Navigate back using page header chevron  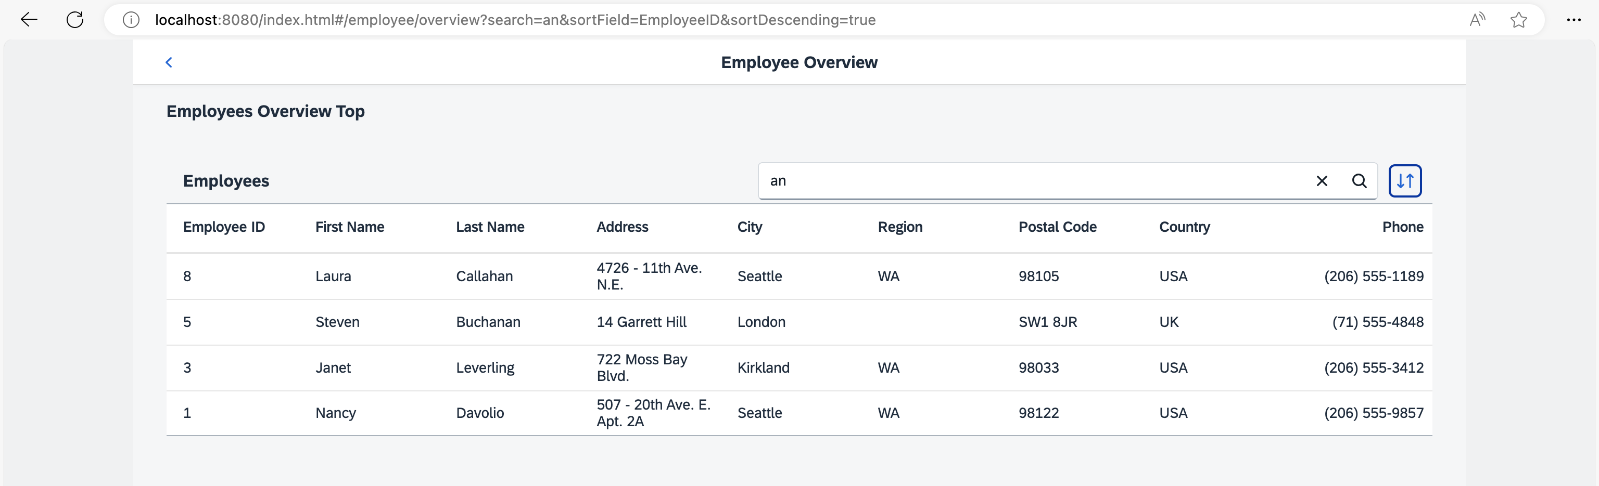169,62
